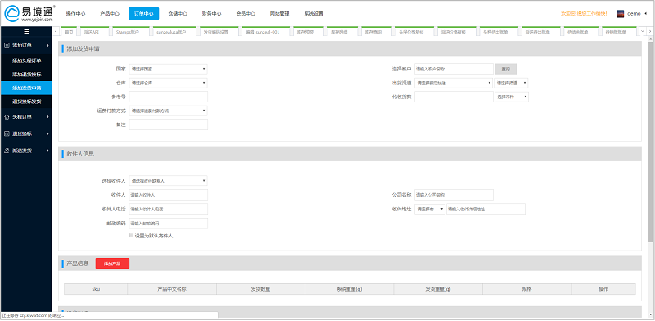Viewport: 655px width, 321px height.
Task: Click the 头程订单 home icon in sidebar
Action: point(7,116)
